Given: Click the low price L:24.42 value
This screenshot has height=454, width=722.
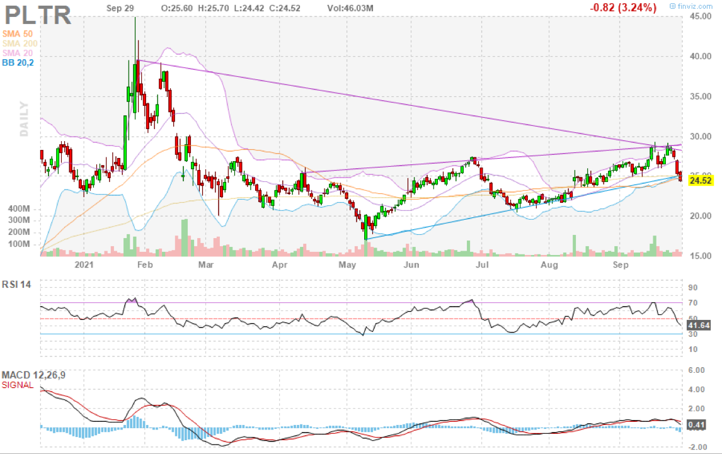Looking at the screenshot, I should coord(249,8).
